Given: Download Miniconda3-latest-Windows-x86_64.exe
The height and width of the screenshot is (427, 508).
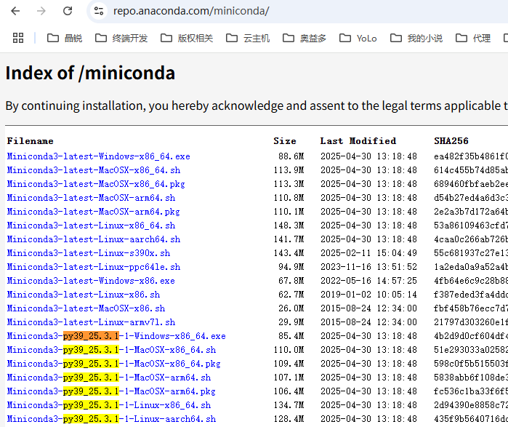Looking at the screenshot, I should click(99, 156).
